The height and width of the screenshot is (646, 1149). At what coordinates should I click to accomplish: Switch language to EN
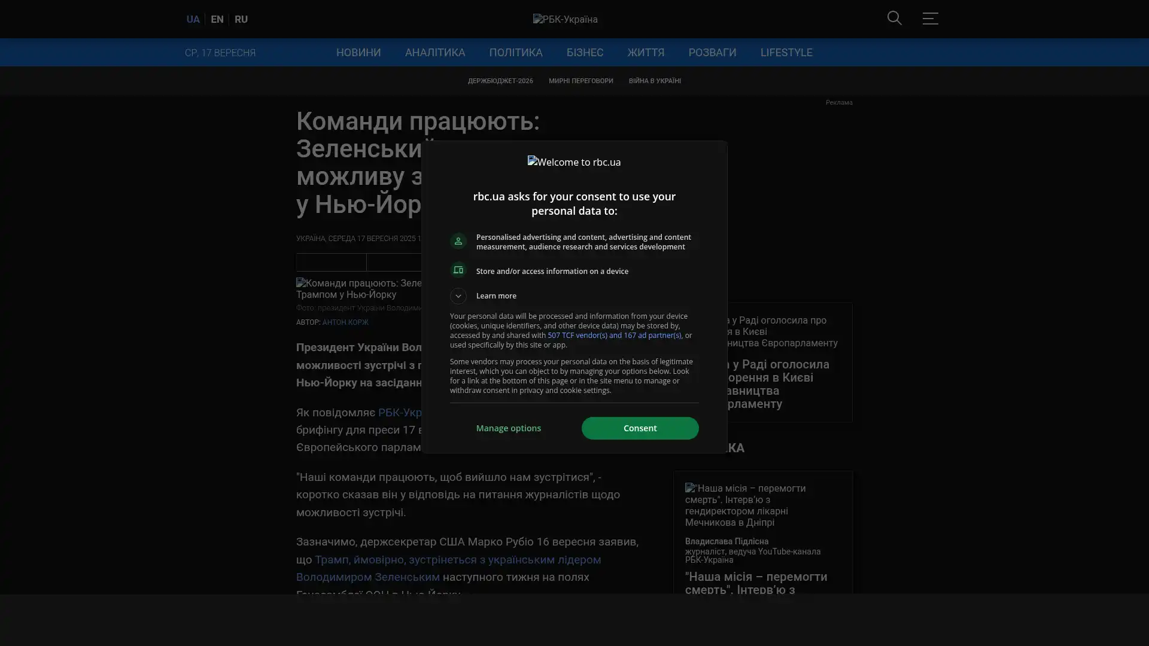coord(217,20)
